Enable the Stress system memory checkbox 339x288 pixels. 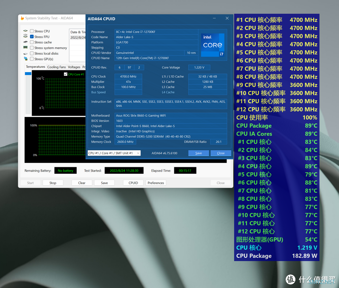[32, 48]
